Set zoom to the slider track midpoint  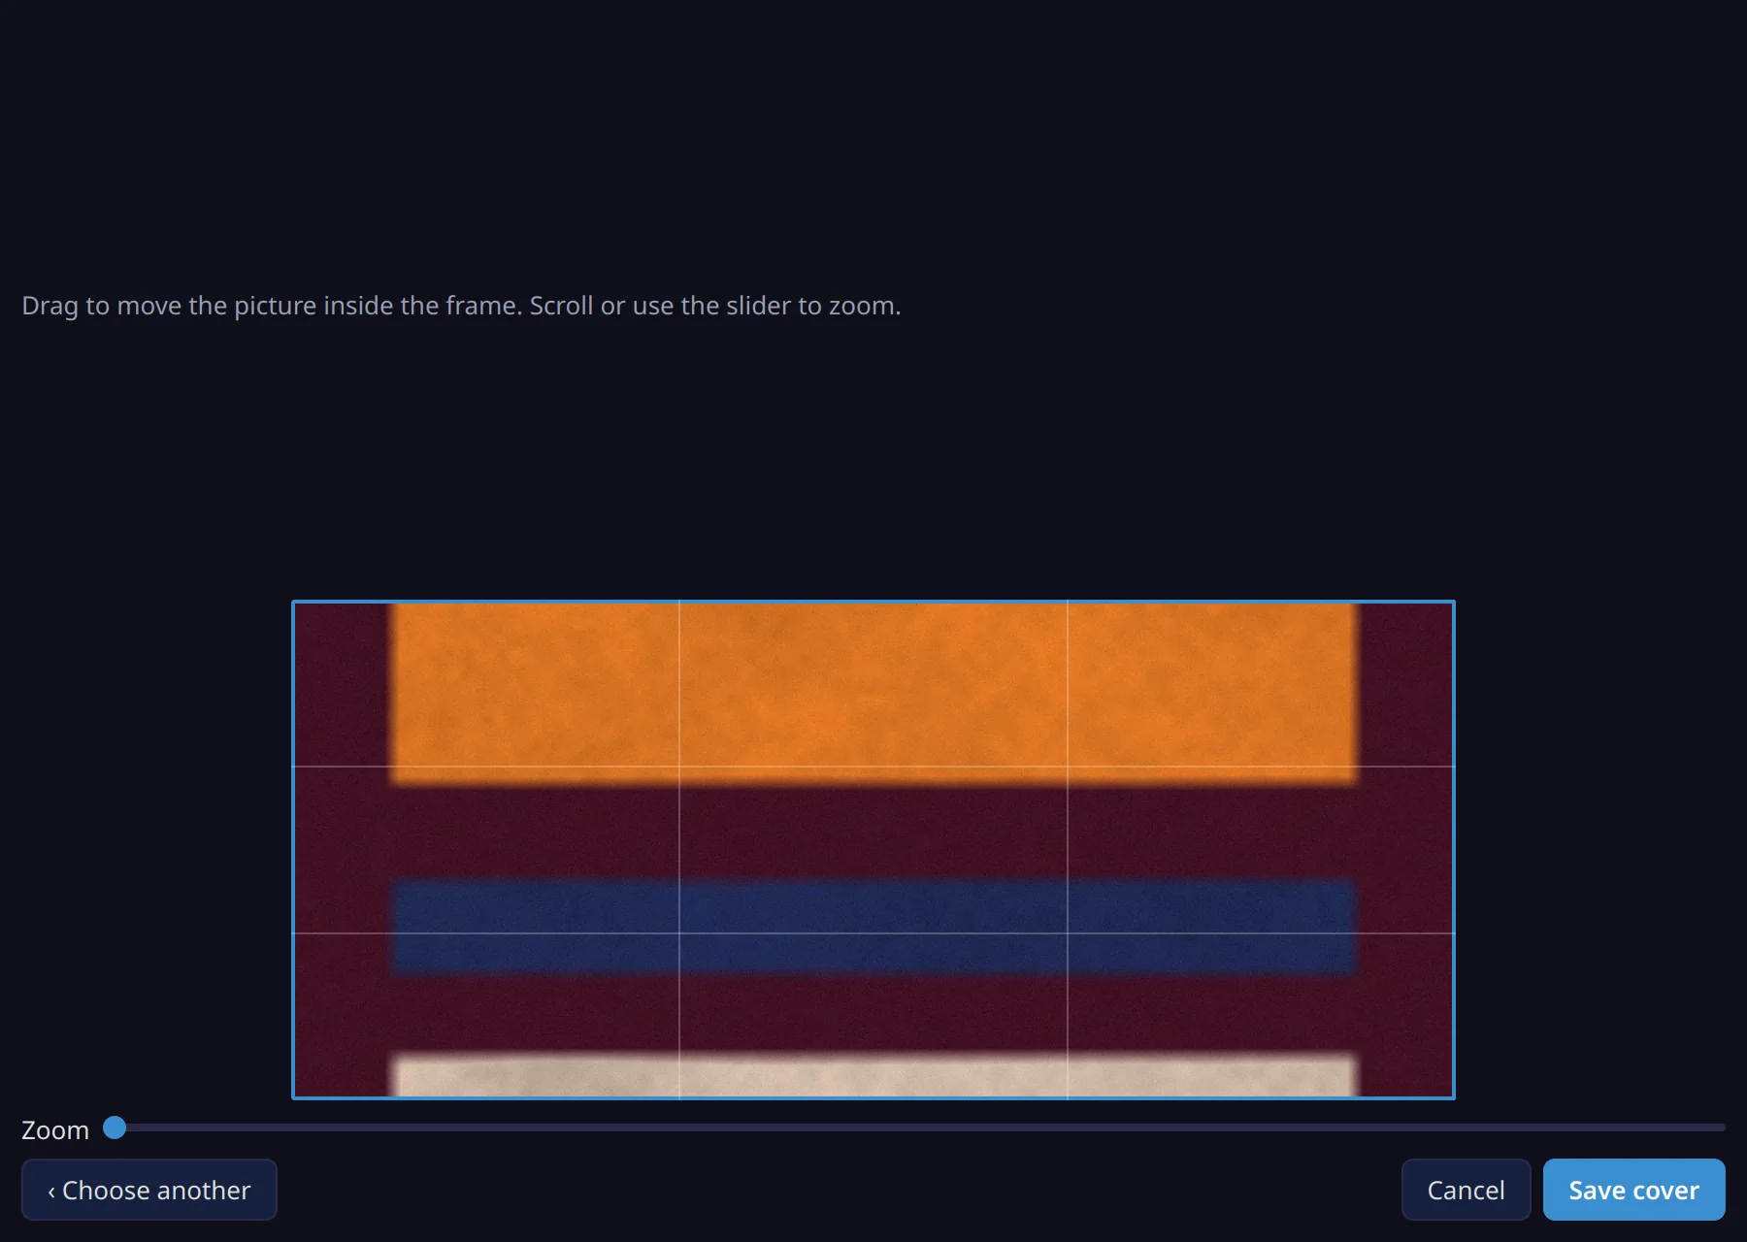[x=920, y=1128]
